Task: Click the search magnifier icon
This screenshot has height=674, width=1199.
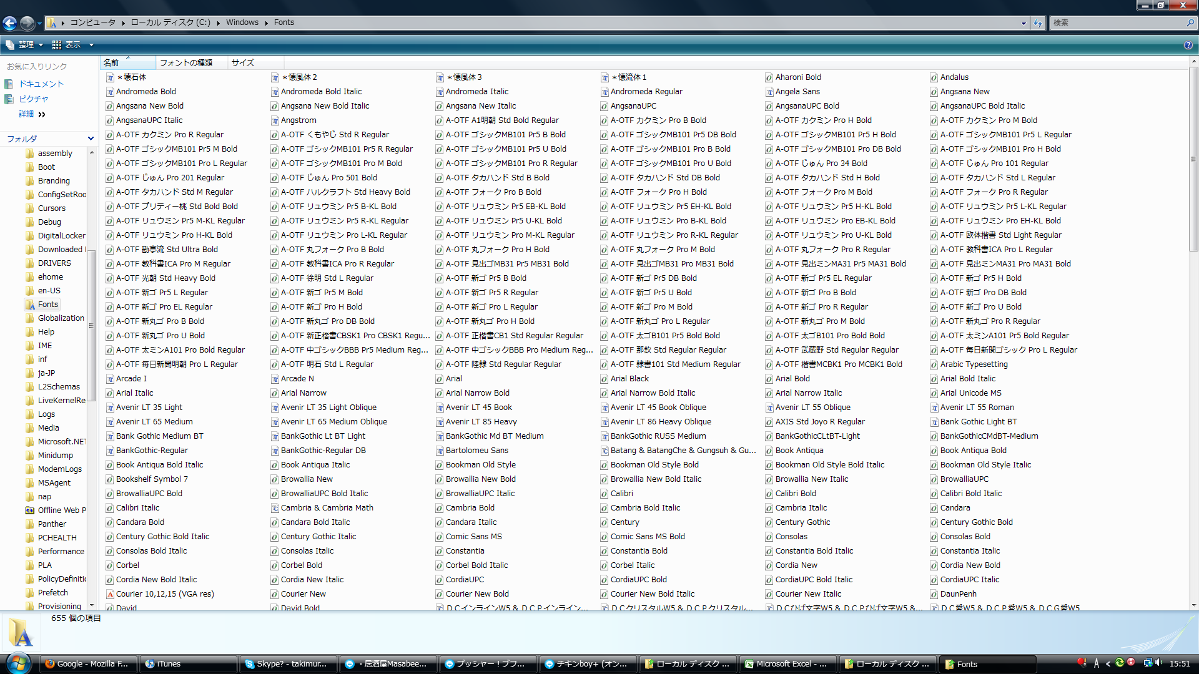Action: point(1190,23)
